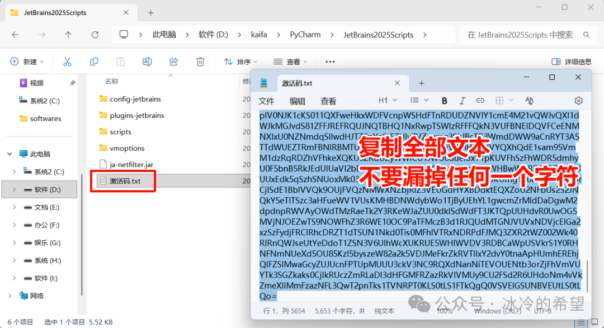This screenshot has width=604, height=328.
Task: Expand the 软件 (D:) drive tree node
Action: pos(15,189)
